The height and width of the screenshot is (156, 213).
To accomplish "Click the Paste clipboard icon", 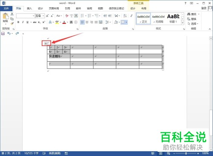I will [6, 16].
